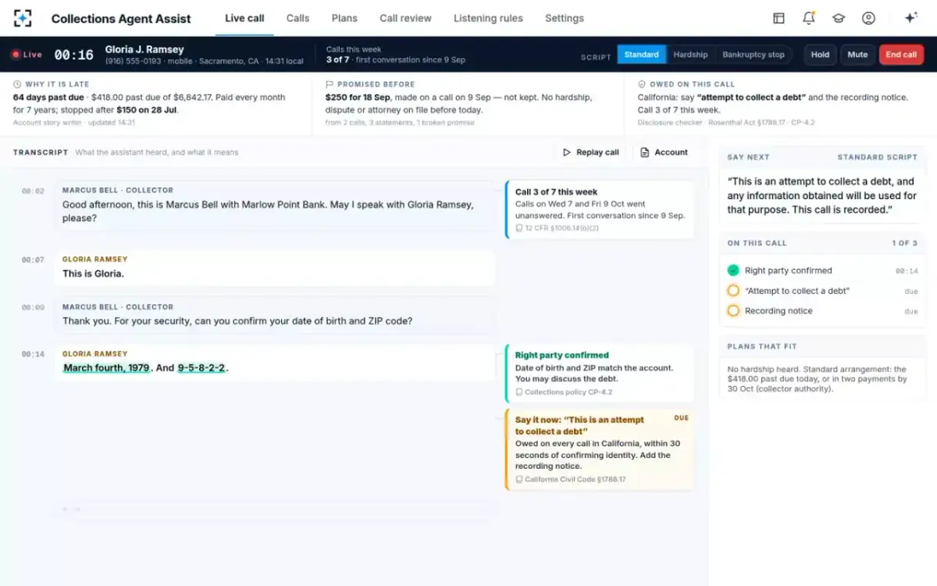
Task: Click the book icon beside 12 CFR citation
Action: (519, 228)
